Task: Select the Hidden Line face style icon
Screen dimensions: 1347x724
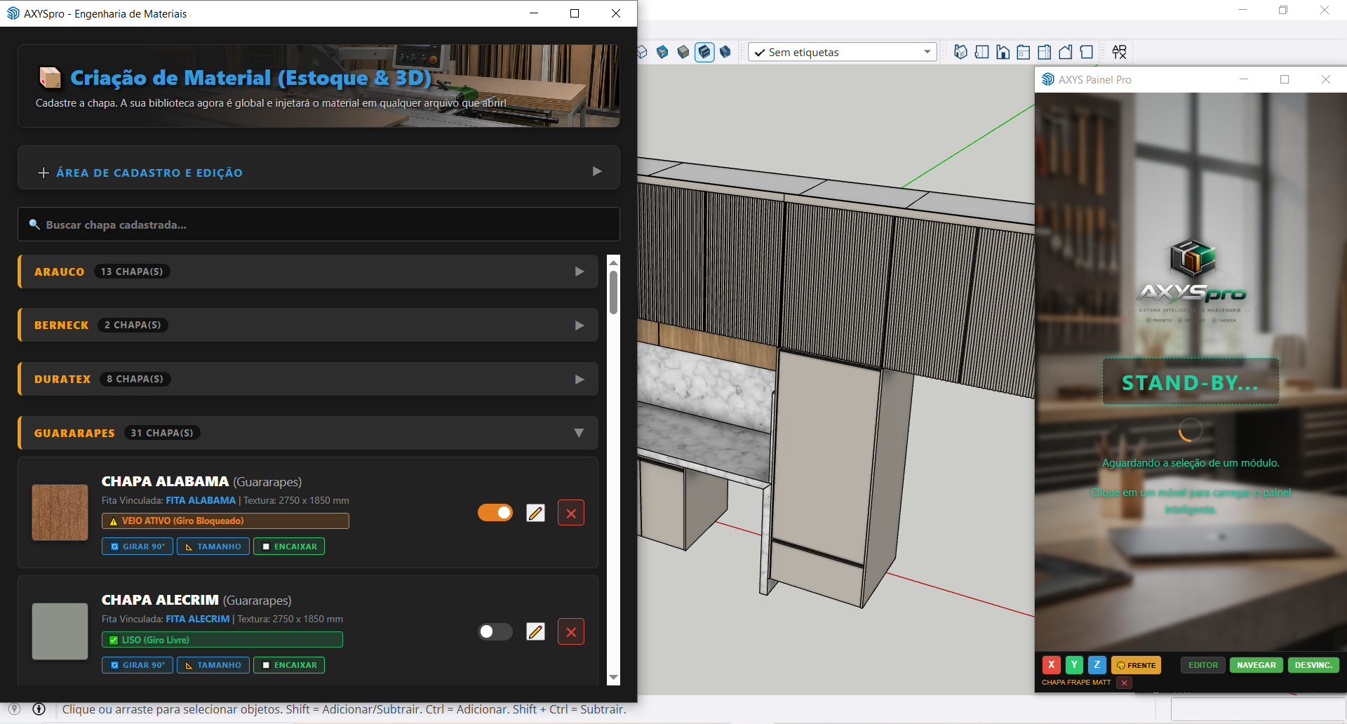Action: coord(642,52)
